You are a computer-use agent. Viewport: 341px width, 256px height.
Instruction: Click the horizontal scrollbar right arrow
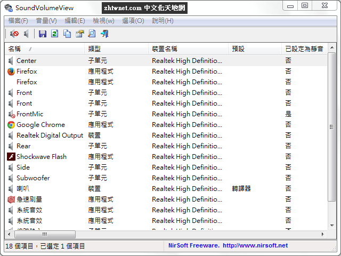pyautogui.click(x=323, y=235)
